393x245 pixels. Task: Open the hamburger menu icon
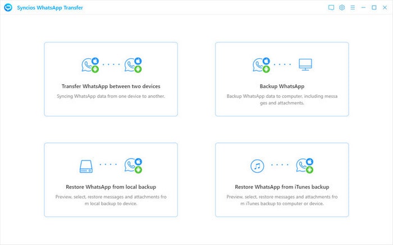click(x=353, y=7)
